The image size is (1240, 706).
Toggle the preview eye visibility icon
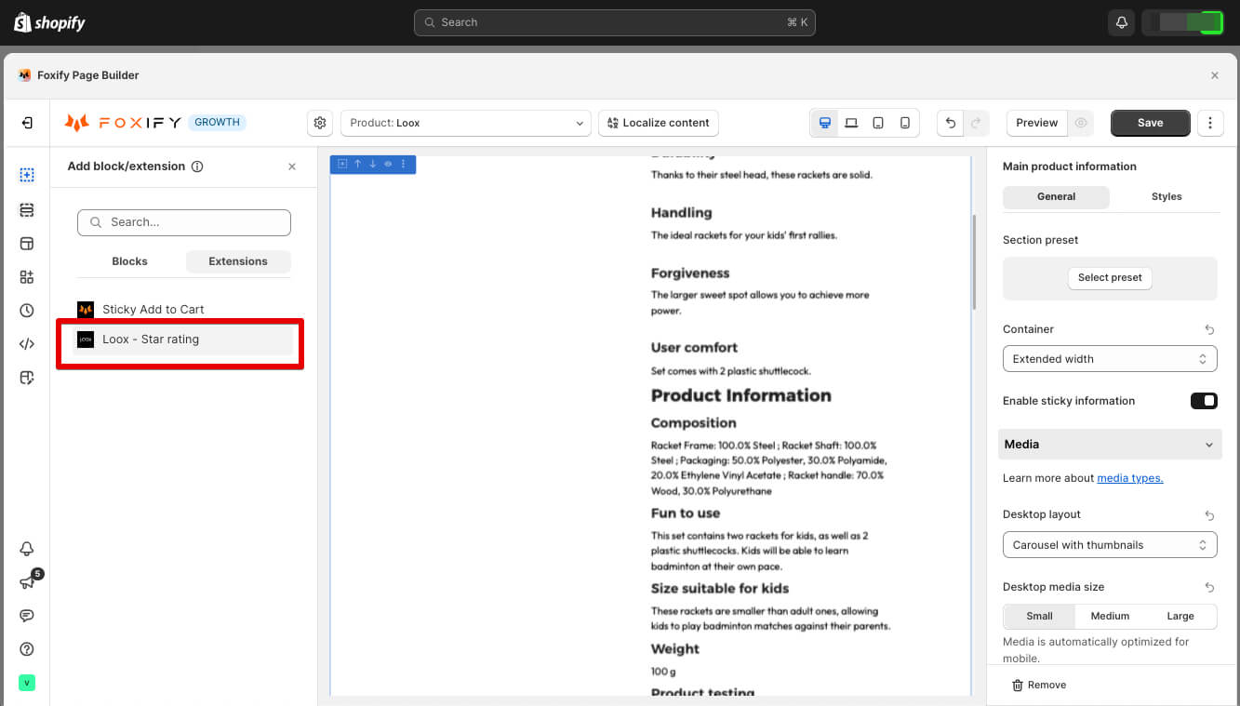tap(1081, 123)
